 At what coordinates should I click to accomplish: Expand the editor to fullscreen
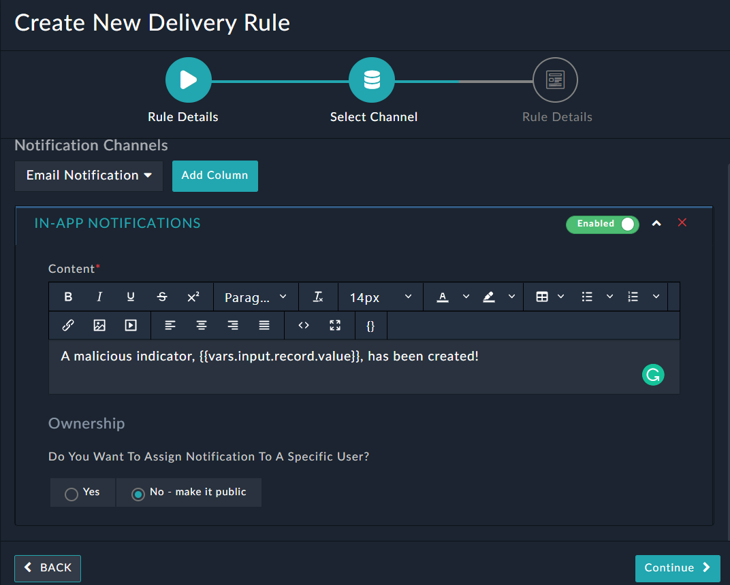pyautogui.click(x=334, y=325)
